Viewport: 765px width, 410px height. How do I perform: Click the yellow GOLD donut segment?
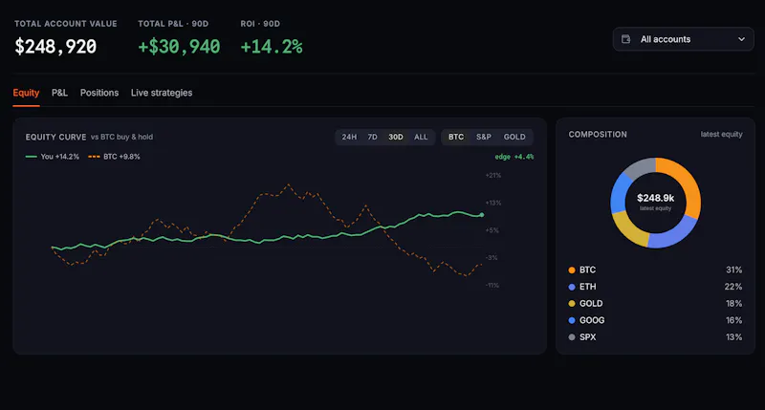628,229
